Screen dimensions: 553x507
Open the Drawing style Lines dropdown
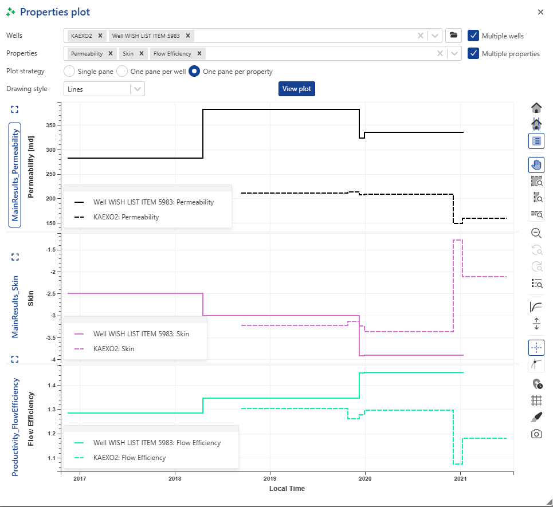click(x=138, y=89)
